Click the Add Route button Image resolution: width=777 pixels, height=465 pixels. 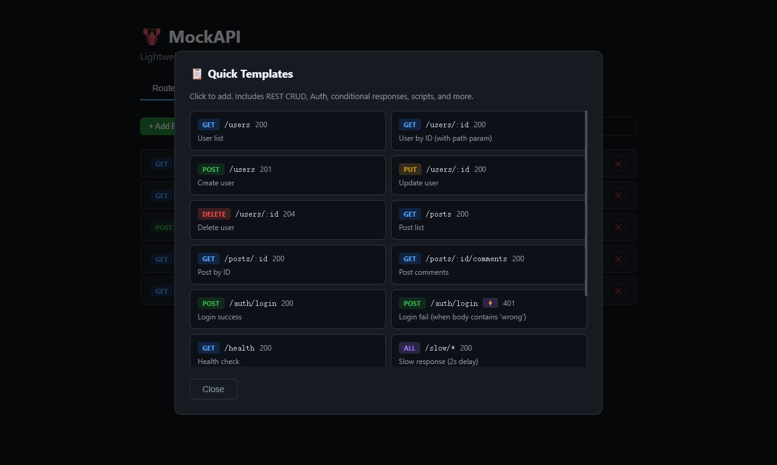tap(160, 126)
